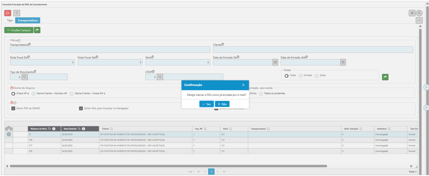Click history icon beside Data de Emissão De

click(x=238, y=57)
